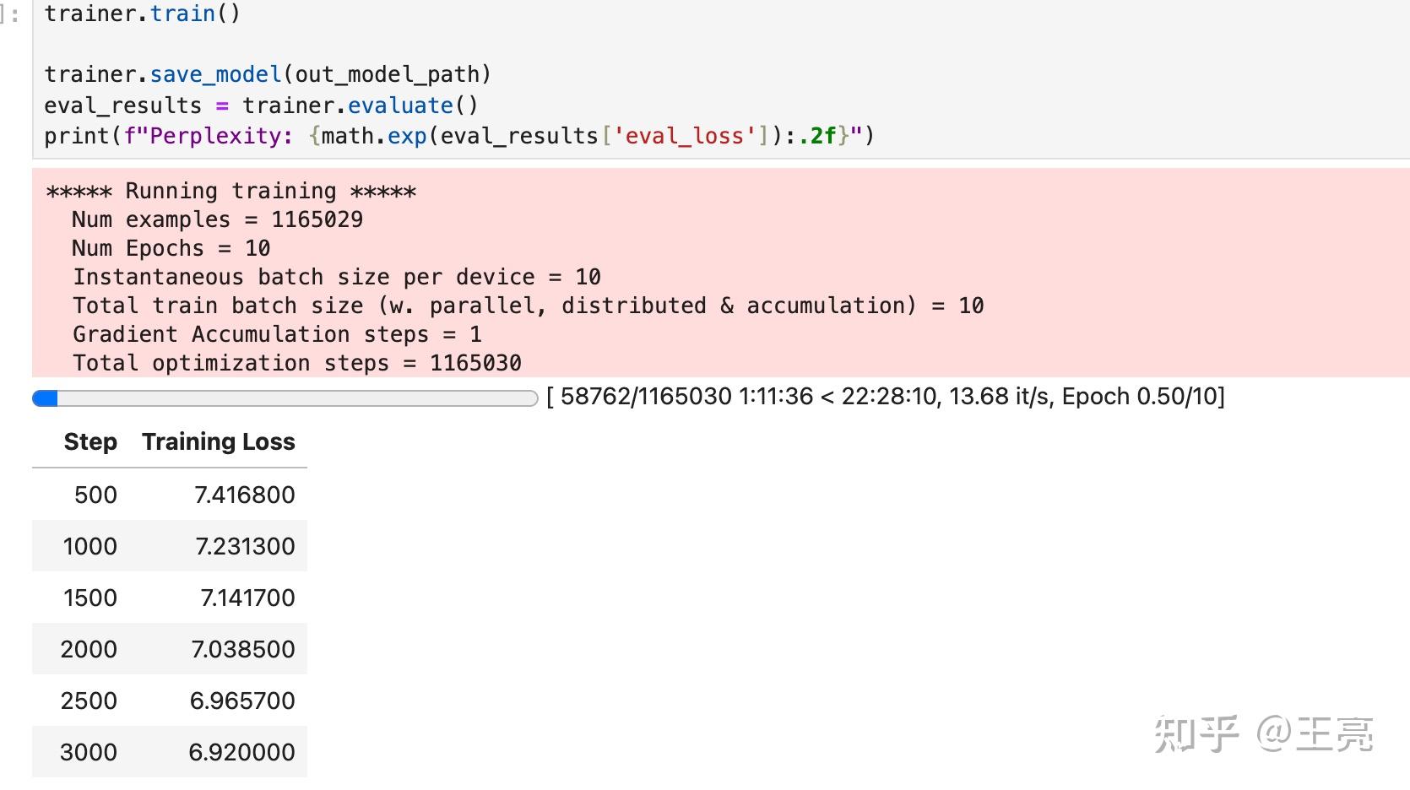Click the loss value 6.920000
The height and width of the screenshot is (790, 1410).
(x=241, y=752)
